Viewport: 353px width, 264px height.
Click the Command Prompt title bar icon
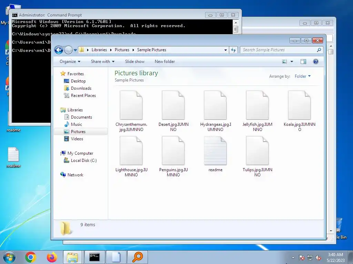[x=15, y=15]
